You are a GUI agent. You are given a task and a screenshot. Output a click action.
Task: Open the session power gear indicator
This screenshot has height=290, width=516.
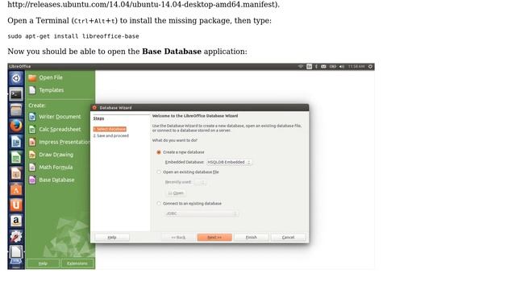pos(370,66)
